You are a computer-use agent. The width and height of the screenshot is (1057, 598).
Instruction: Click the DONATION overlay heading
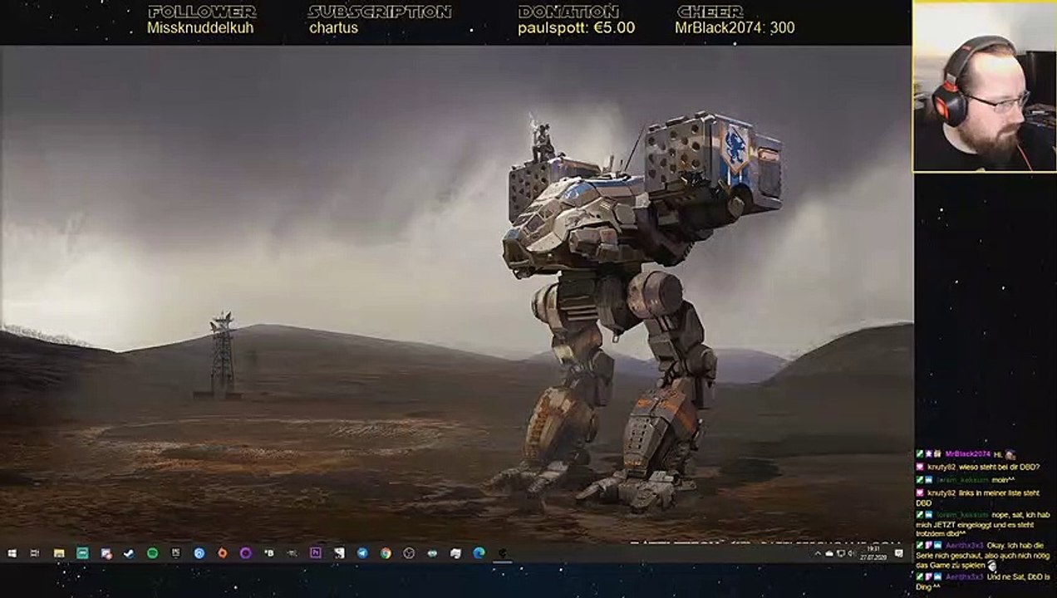pyautogui.click(x=568, y=12)
